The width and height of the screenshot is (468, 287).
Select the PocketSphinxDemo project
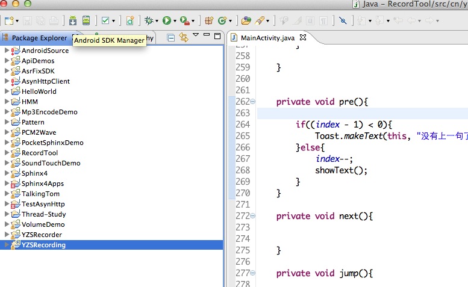coord(52,143)
